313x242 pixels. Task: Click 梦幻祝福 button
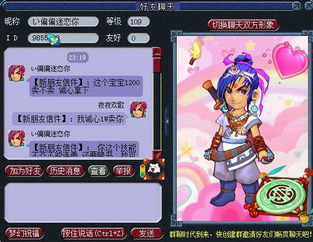[x=24, y=233]
